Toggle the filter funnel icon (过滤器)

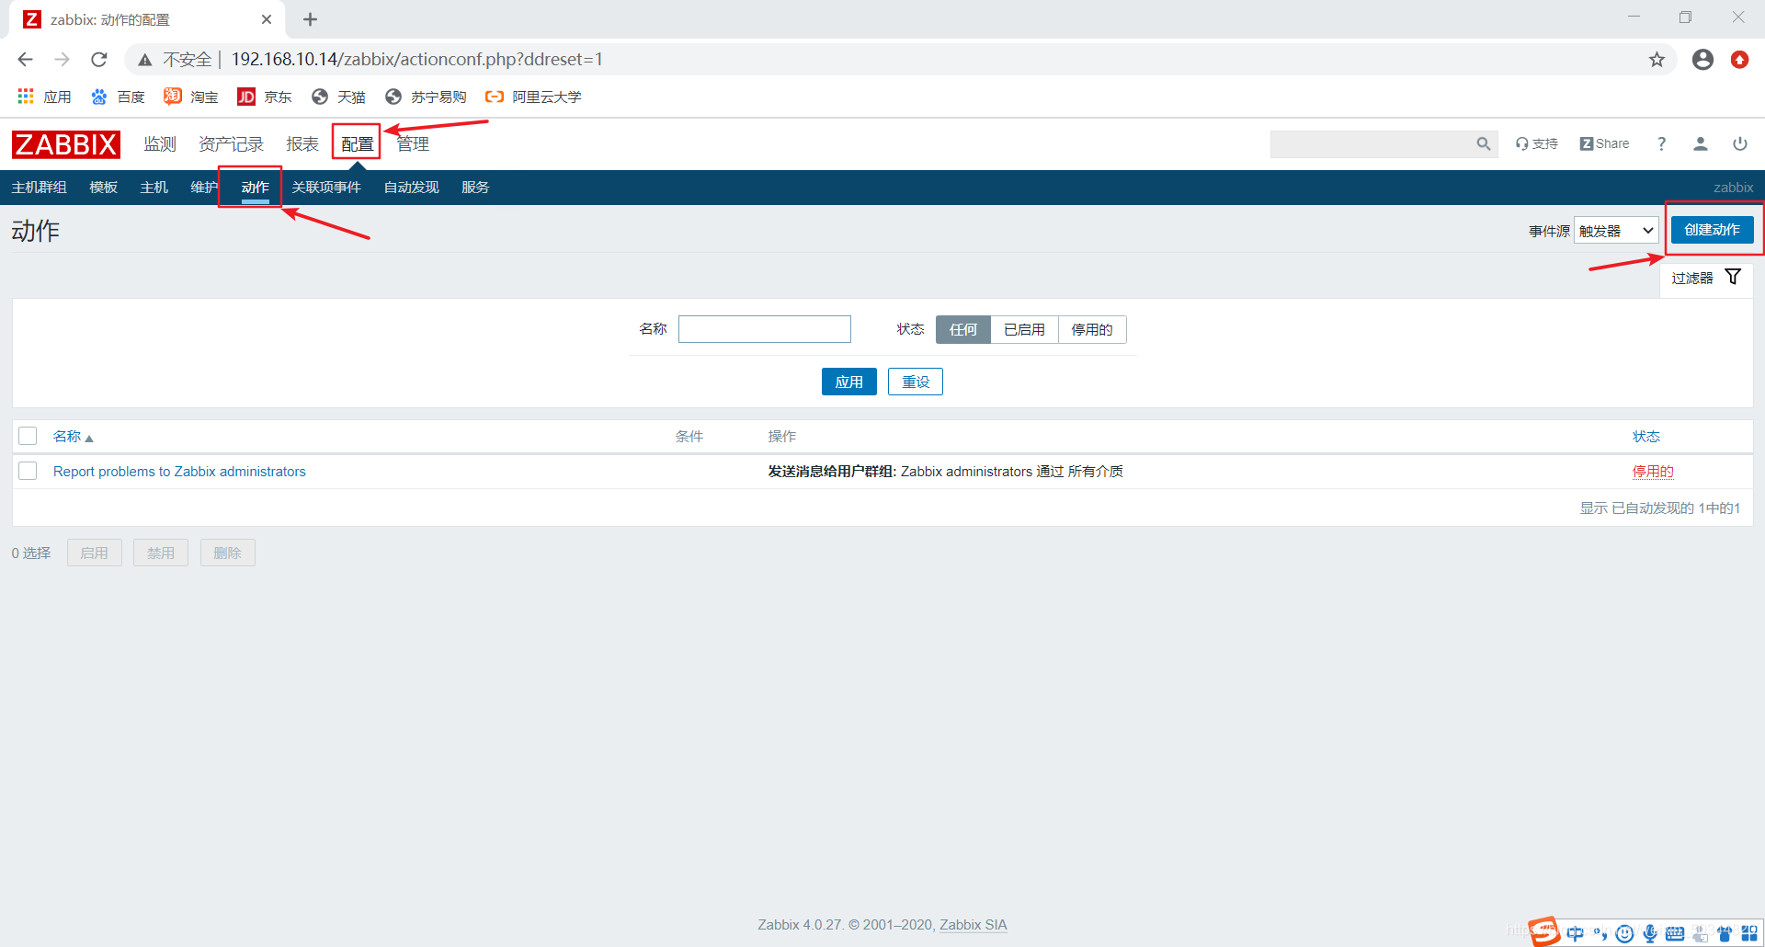1733,277
